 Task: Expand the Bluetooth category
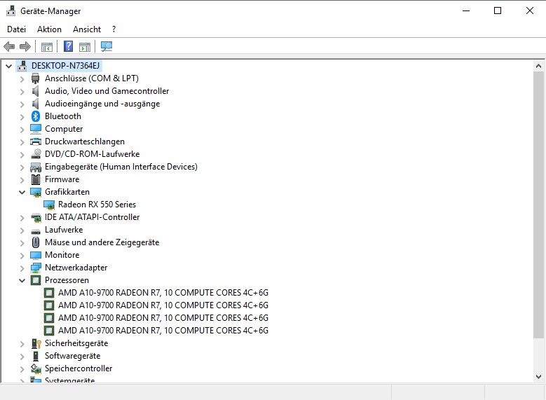(x=22, y=116)
